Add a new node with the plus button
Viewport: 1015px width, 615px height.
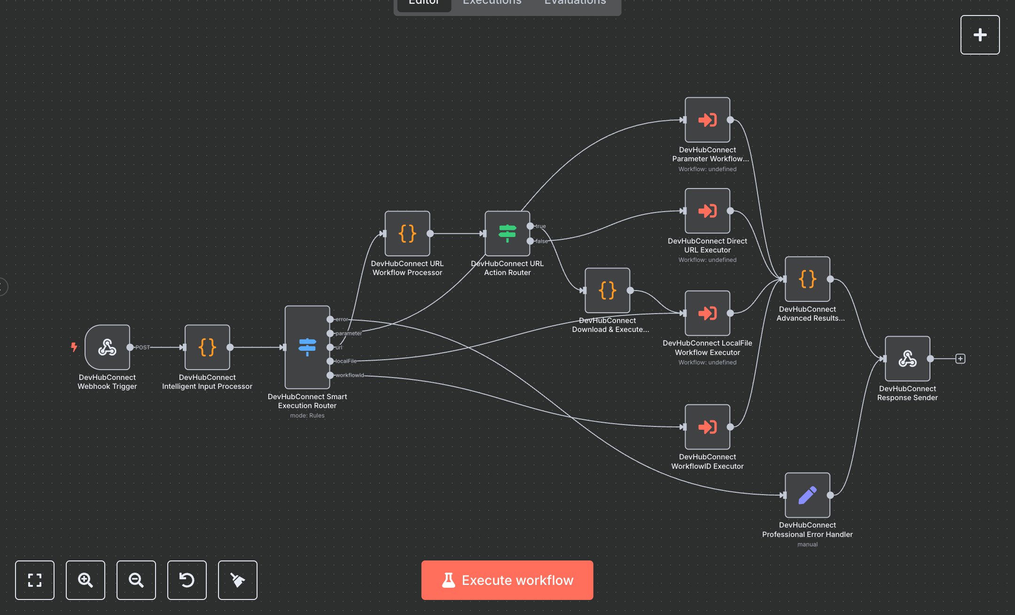pyautogui.click(x=980, y=34)
